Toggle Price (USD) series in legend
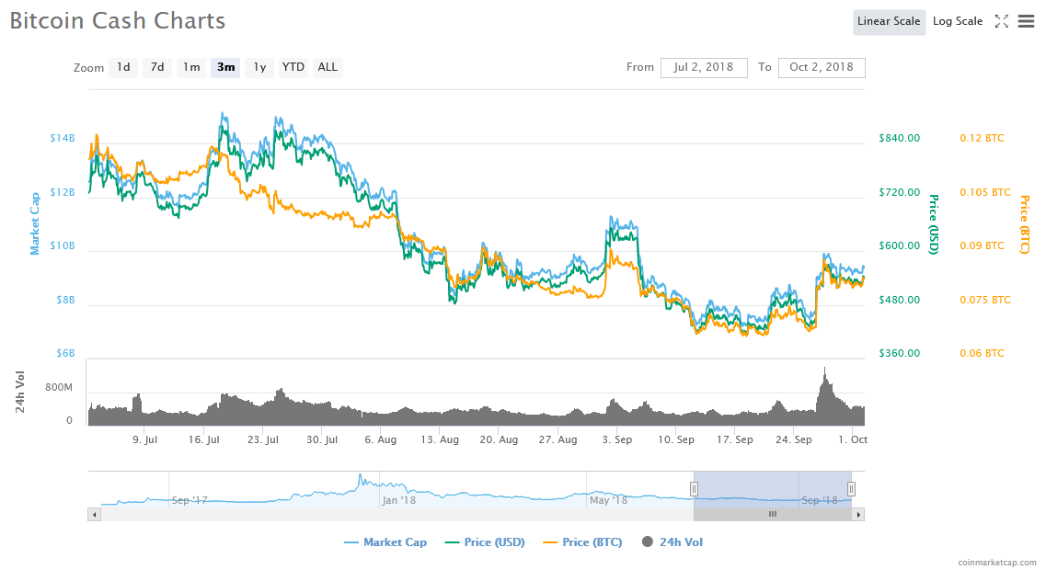1046x570 pixels. [485, 542]
